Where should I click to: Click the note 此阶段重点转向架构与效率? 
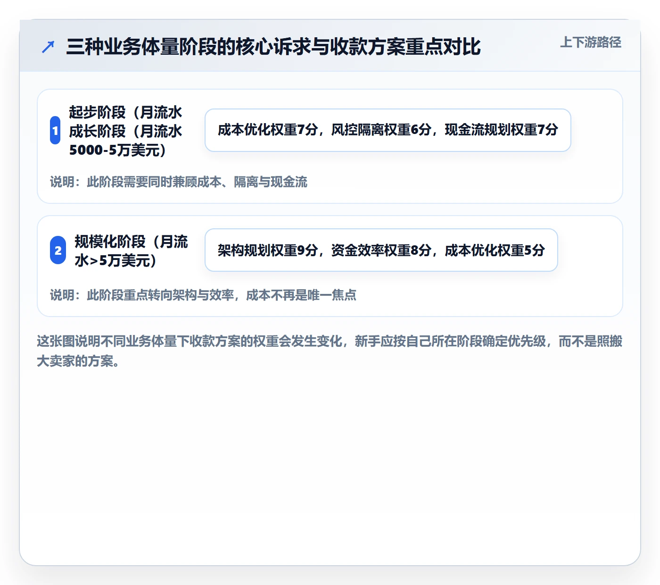(x=203, y=295)
